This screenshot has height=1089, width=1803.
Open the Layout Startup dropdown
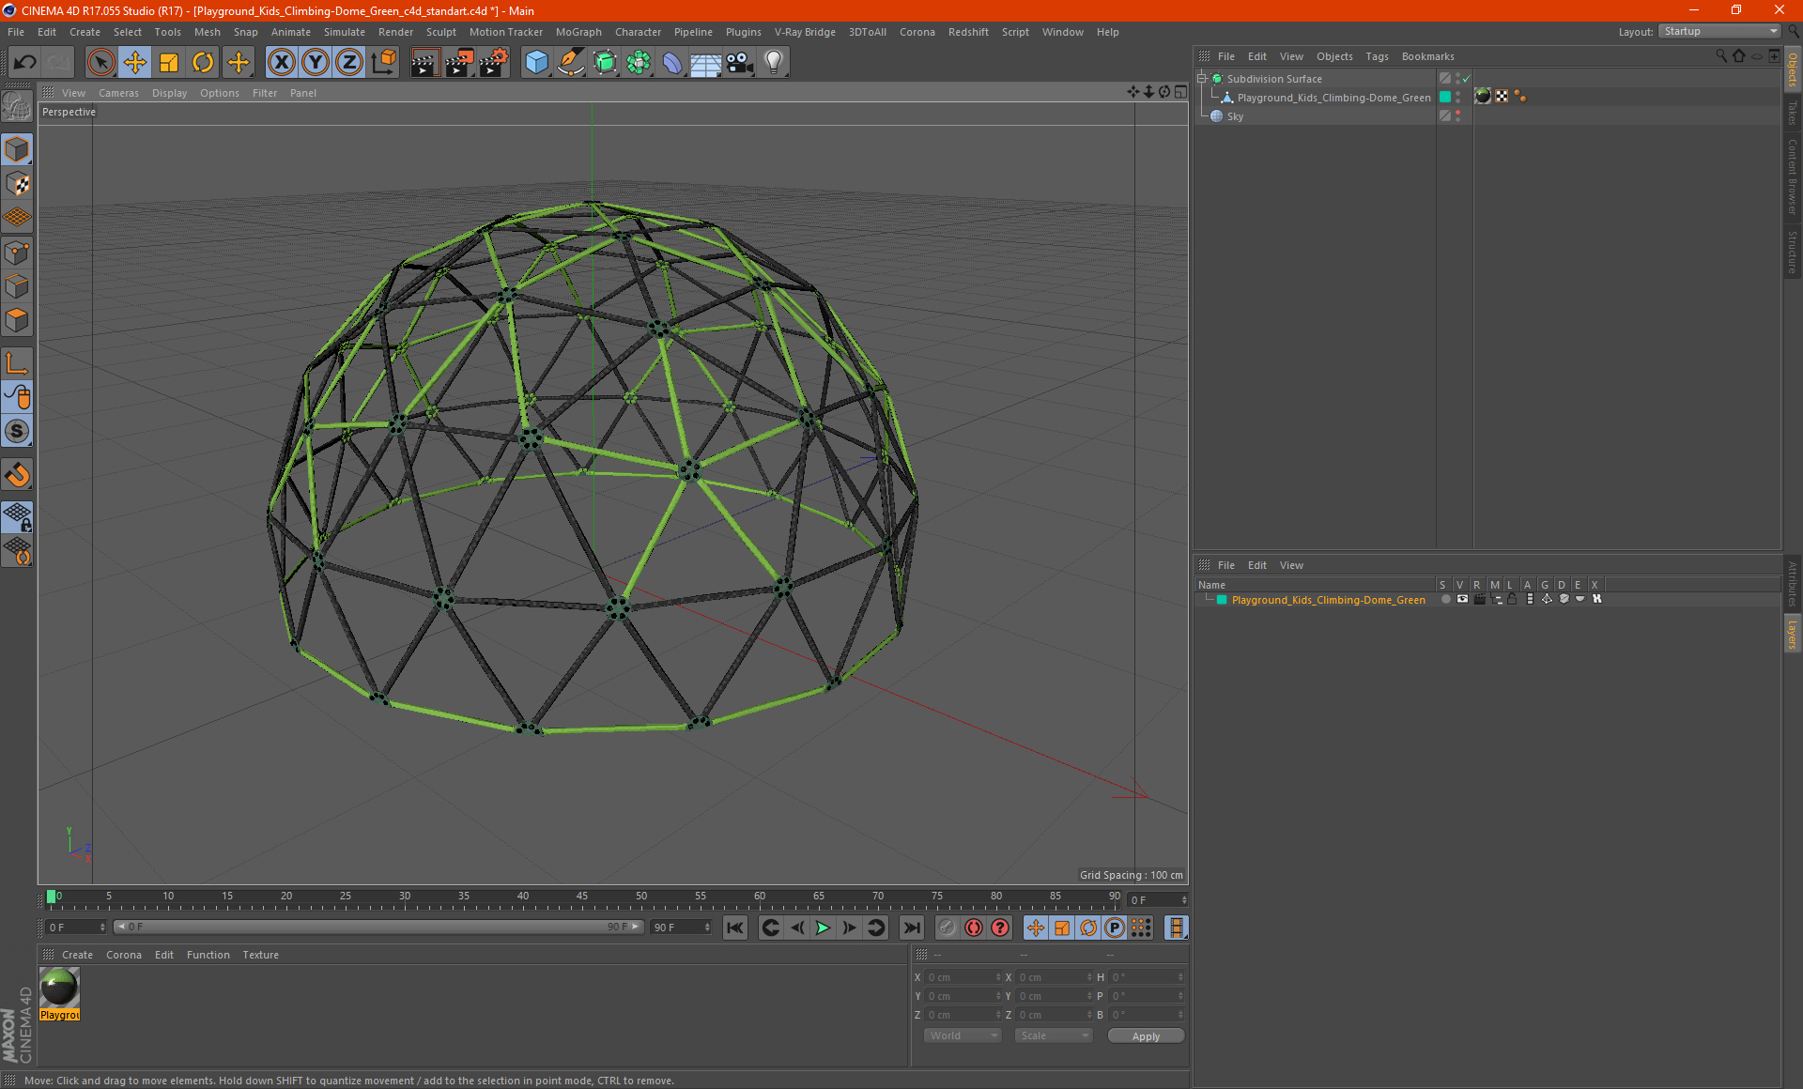(x=1720, y=31)
